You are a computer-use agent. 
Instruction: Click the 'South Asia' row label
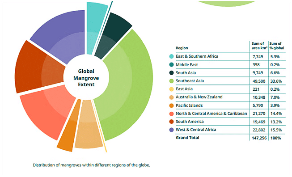pos(186,73)
